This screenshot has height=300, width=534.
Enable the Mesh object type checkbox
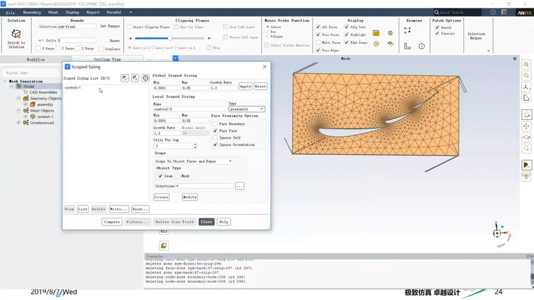177,176
